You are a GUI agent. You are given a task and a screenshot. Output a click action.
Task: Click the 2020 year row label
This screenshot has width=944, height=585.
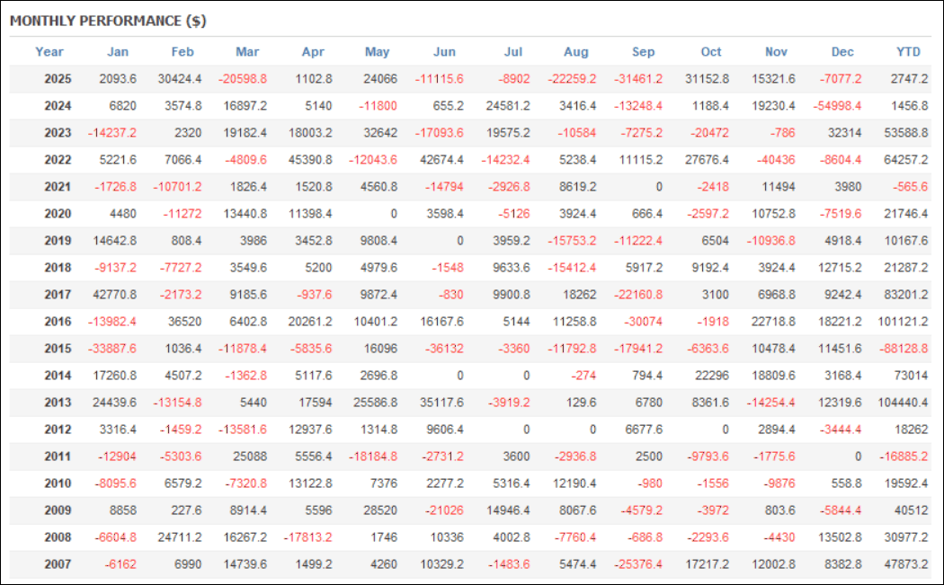point(58,214)
